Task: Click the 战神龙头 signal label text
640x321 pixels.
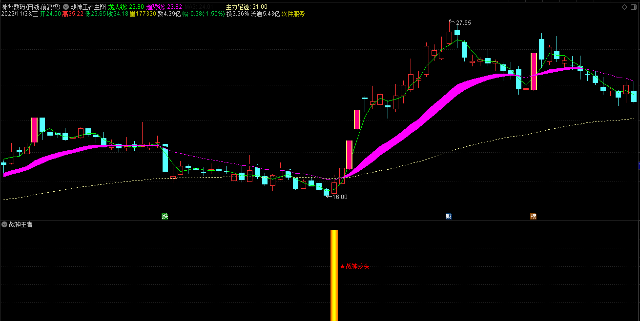Action: point(357,267)
